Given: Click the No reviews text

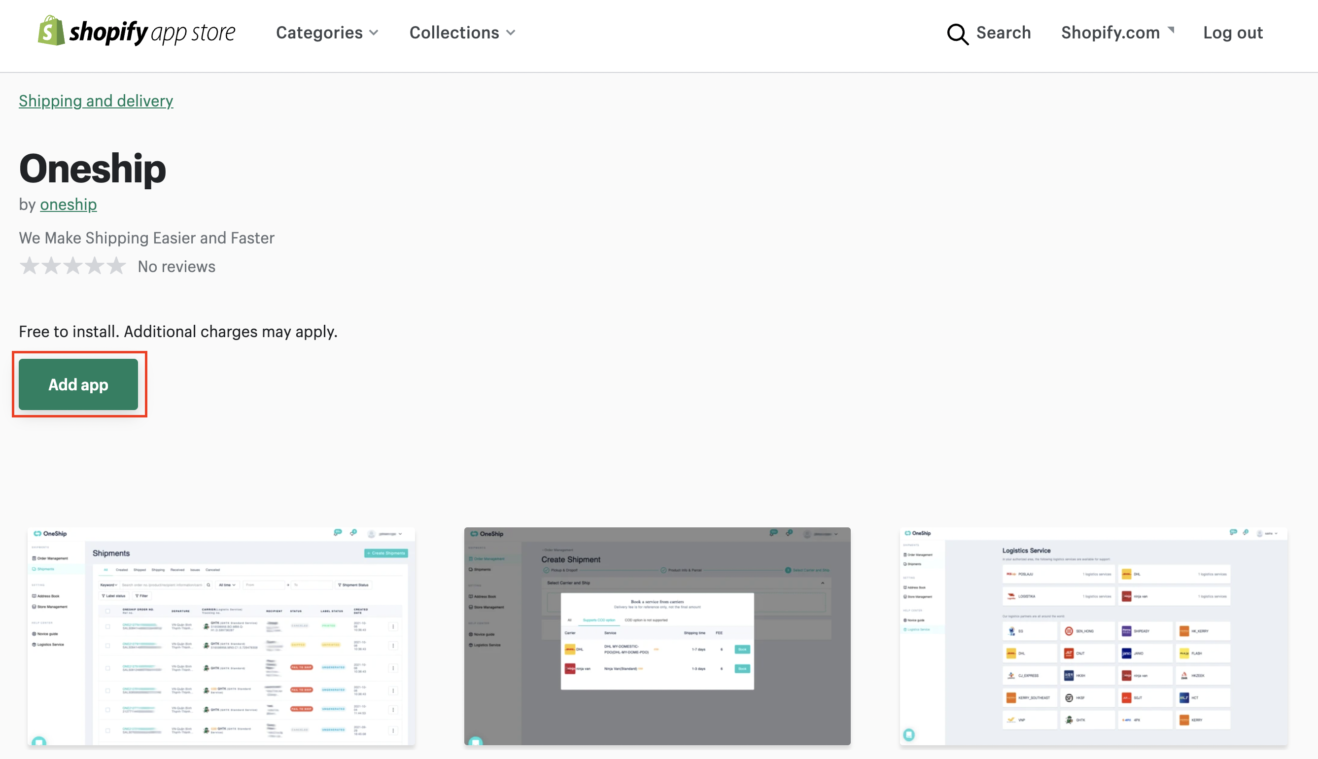Looking at the screenshot, I should [176, 266].
